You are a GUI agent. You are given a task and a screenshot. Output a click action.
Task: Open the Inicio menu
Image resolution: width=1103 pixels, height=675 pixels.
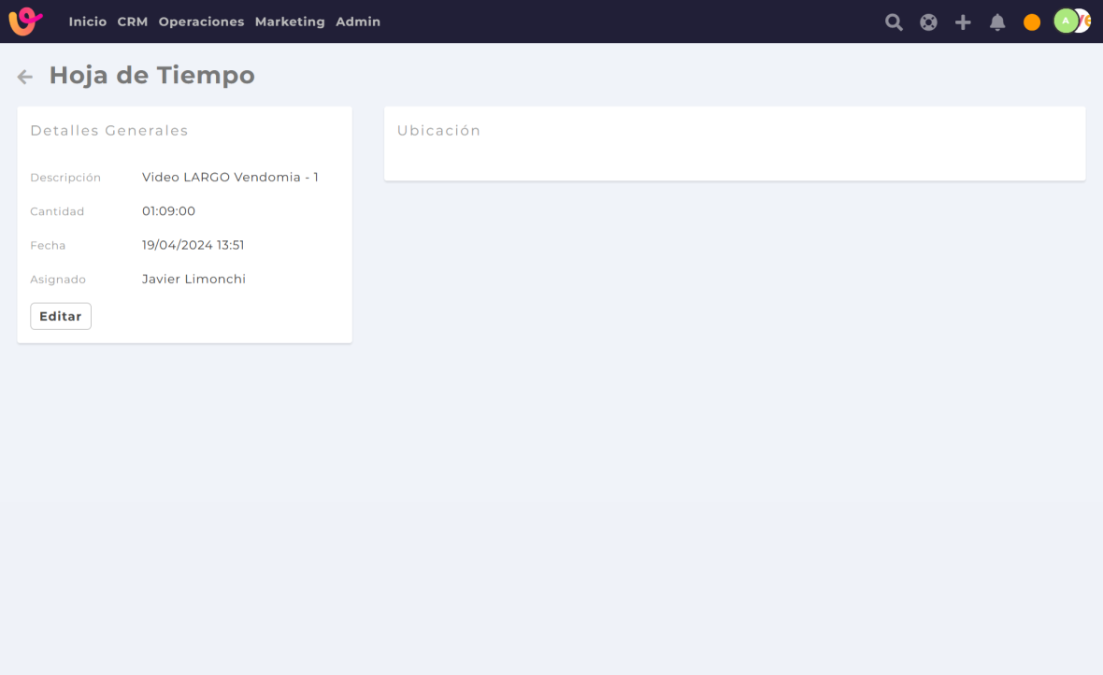pyautogui.click(x=88, y=22)
